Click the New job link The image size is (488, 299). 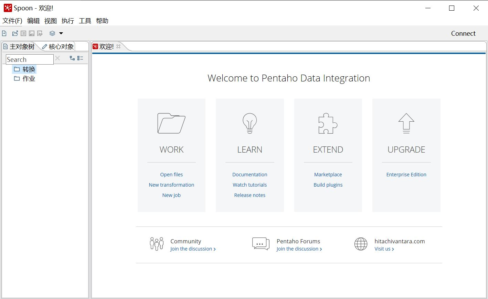pos(171,195)
